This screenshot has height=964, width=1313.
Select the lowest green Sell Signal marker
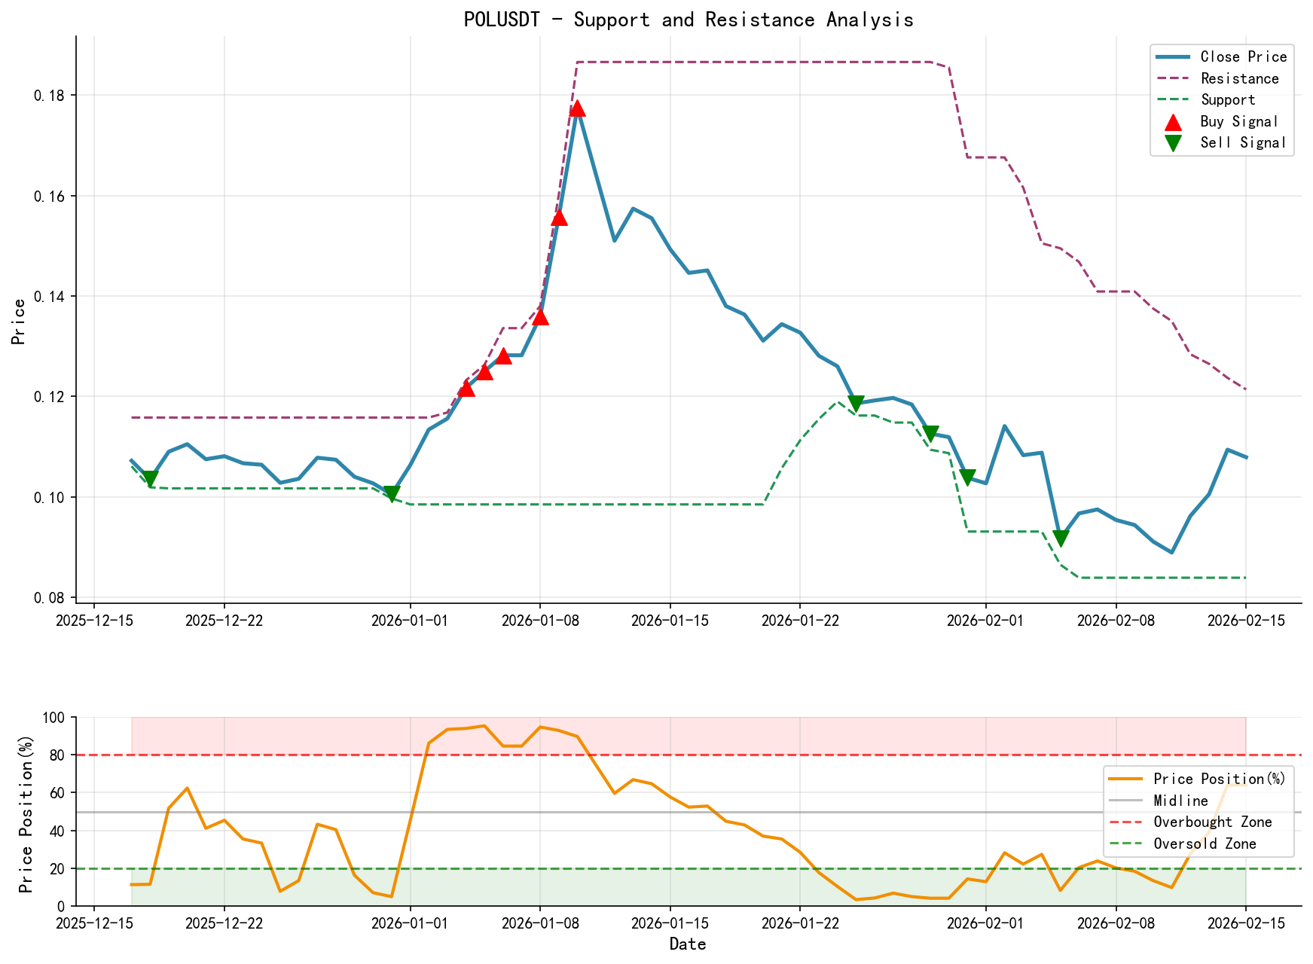(x=1060, y=536)
